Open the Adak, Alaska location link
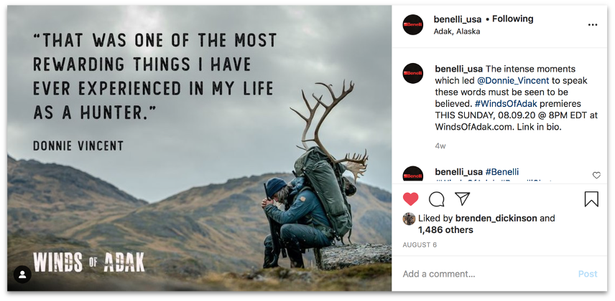Image resolution: width=615 pixels, height=301 pixels. pos(457,32)
